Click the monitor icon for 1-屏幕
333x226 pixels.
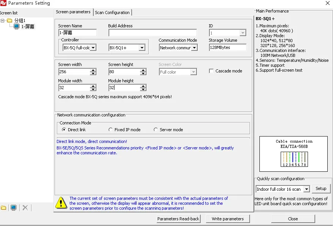pos(17,27)
